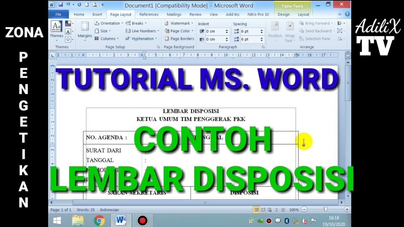Viewport: 404px width, 227px height.
Task: Open Print Preview from Quick Access Toolbar
Action: coord(94,5)
